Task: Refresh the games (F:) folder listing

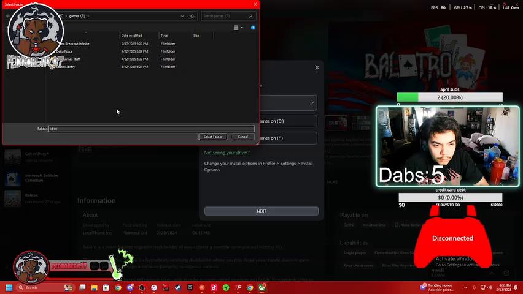Action: coord(193,16)
